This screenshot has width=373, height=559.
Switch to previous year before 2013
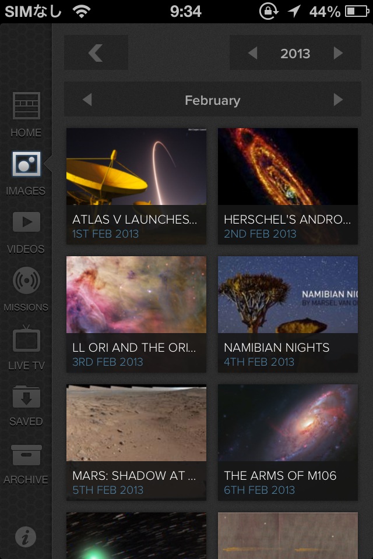pos(252,53)
